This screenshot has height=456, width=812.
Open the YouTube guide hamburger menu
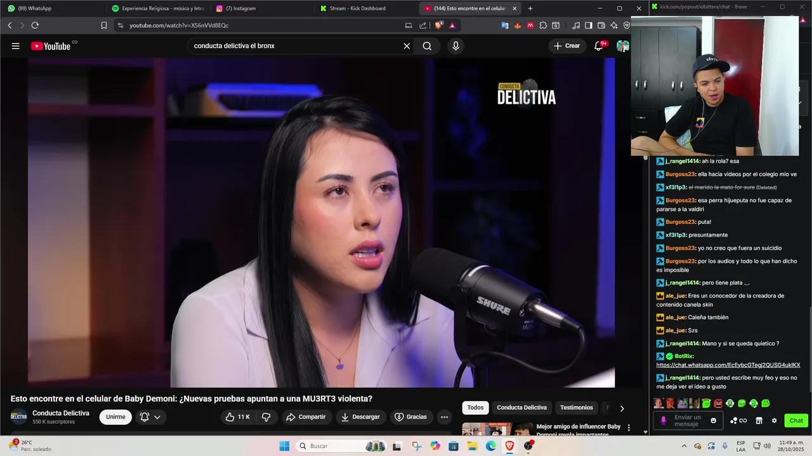tap(16, 46)
